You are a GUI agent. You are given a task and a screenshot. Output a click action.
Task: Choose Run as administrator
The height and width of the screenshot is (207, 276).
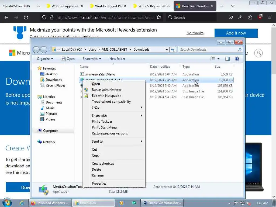pos(114,90)
